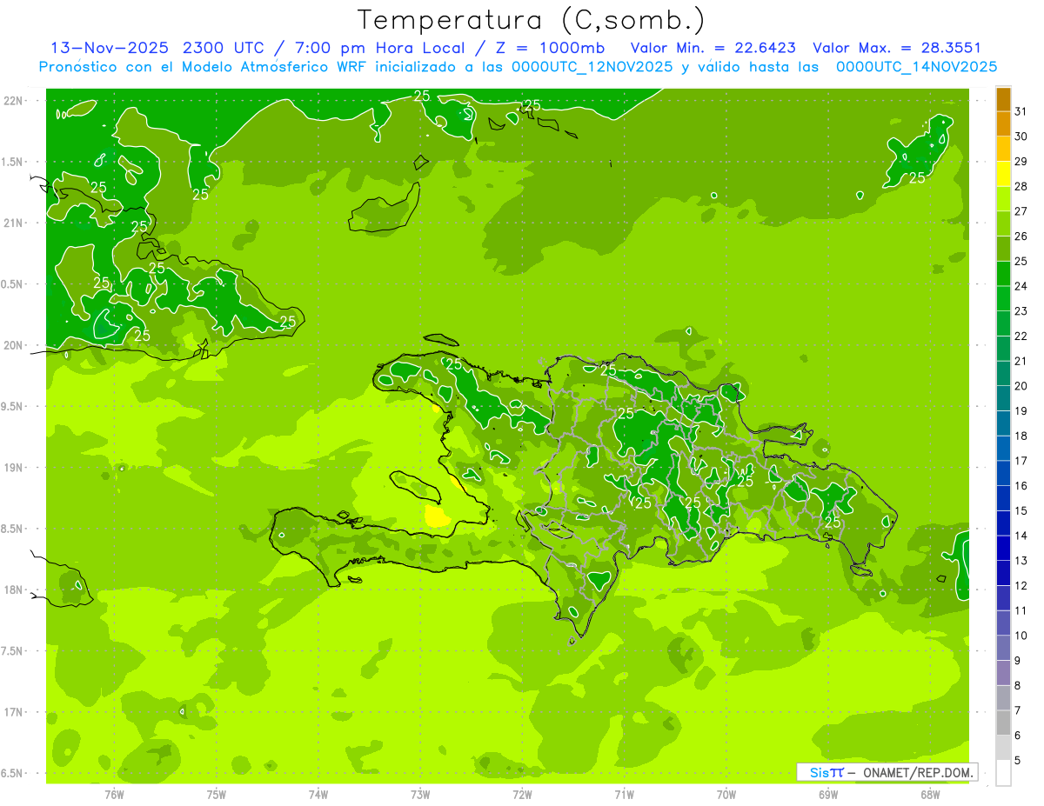Pick the yellow legend swatch between 28 and 29
1044x806 pixels.
(1003, 174)
